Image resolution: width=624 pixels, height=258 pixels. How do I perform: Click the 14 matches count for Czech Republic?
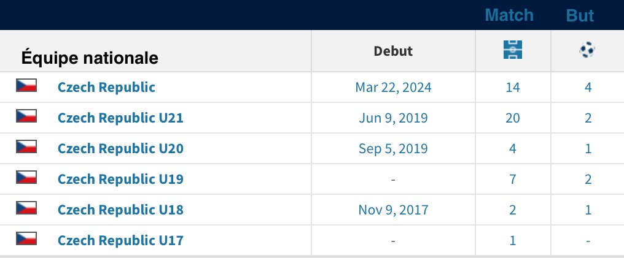(512, 87)
